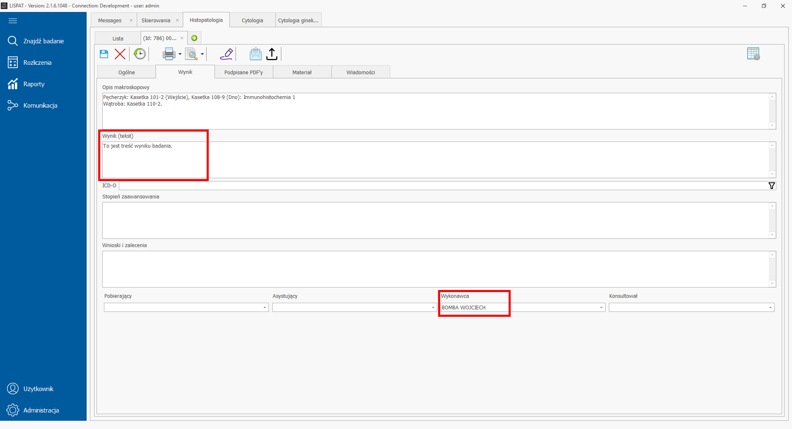The width and height of the screenshot is (792, 429).
Task: Click the blue floppy-disk save icon
Action: coord(104,54)
